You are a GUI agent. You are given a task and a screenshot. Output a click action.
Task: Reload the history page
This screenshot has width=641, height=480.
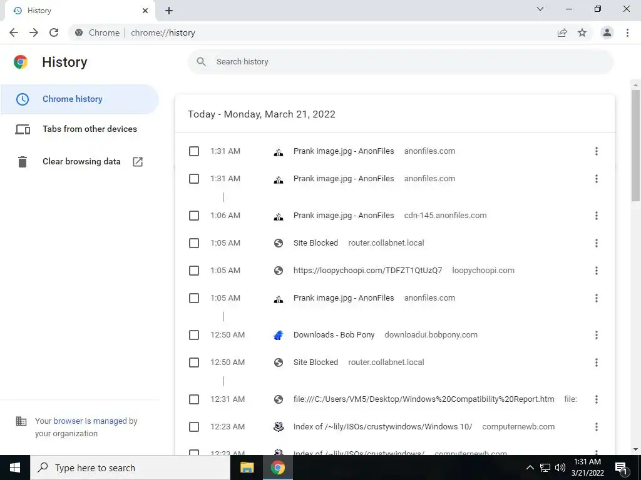point(54,32)
